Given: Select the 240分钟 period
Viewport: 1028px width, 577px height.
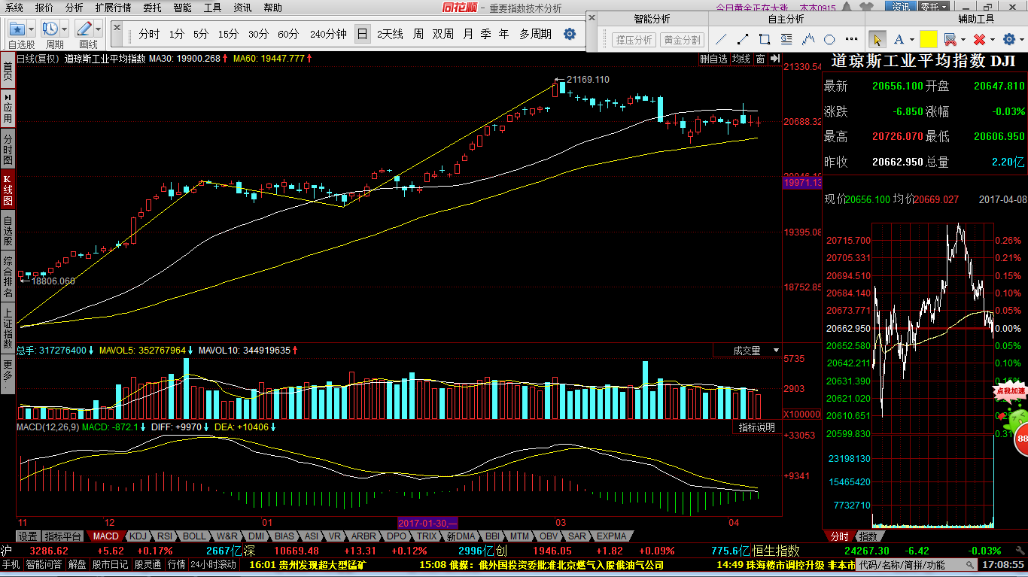Looking at the screenshot, I should tap(328, 34).
